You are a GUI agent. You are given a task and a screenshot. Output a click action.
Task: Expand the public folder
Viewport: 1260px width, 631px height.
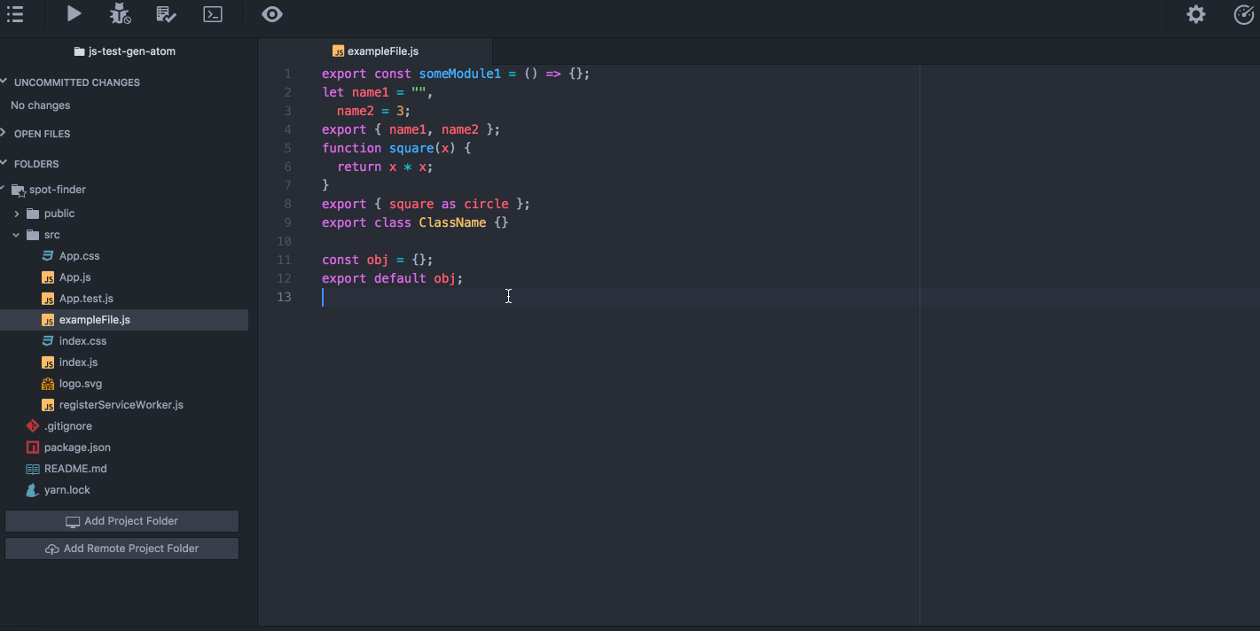click(x=17, y=213)
